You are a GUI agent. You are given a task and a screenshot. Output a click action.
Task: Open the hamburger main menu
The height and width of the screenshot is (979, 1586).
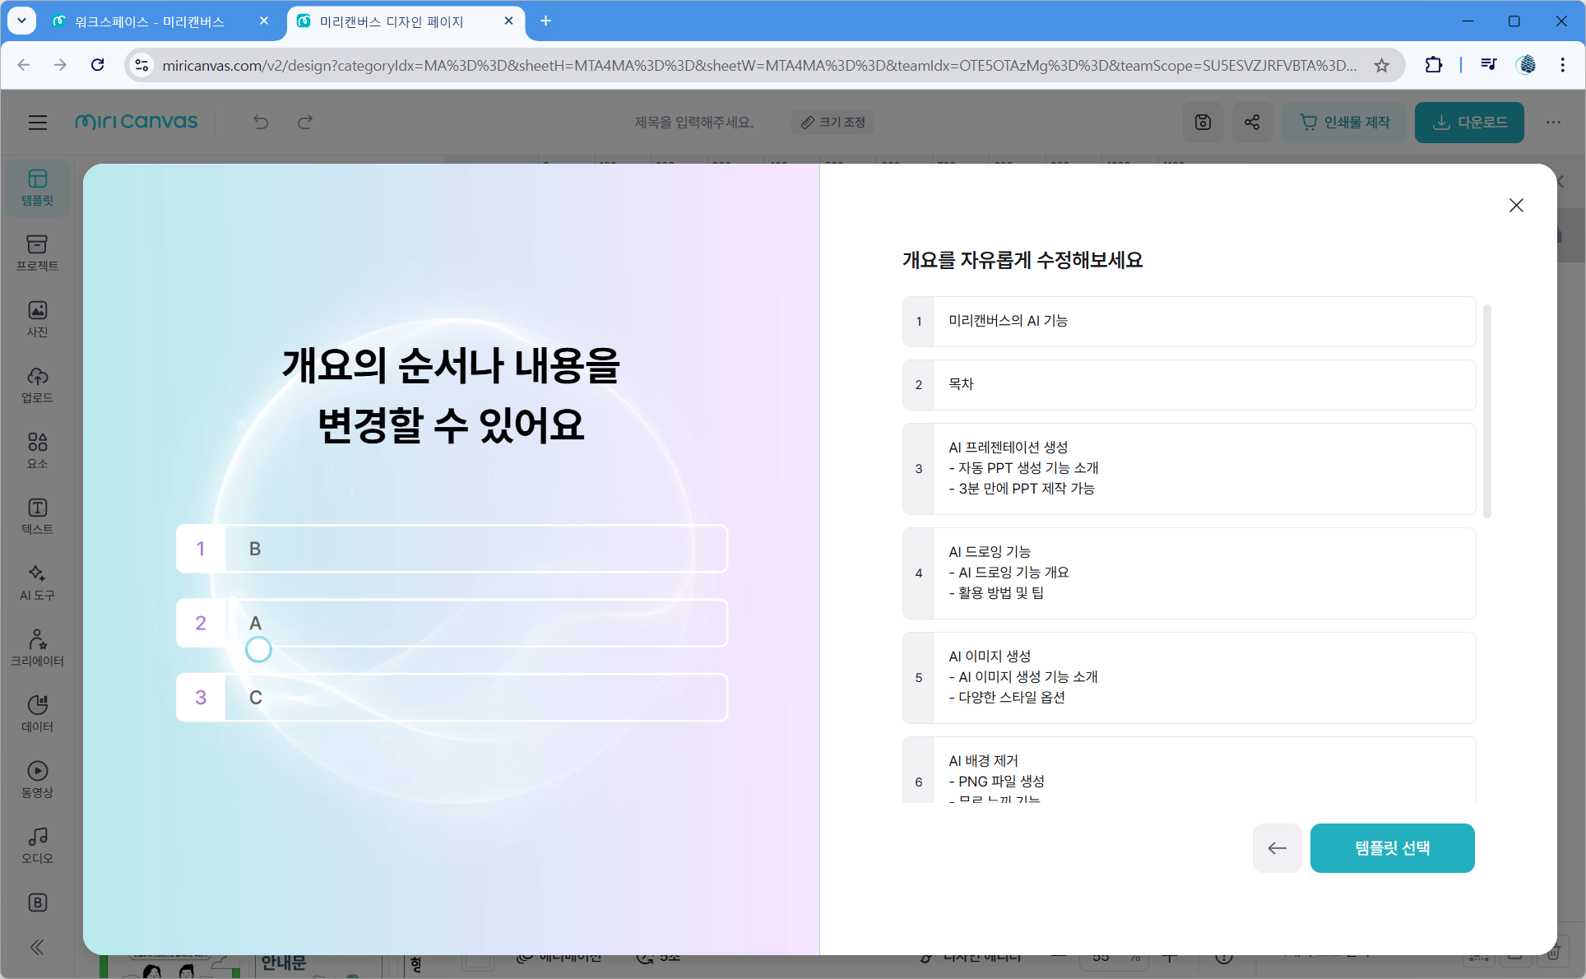click(x=37, y=123)
